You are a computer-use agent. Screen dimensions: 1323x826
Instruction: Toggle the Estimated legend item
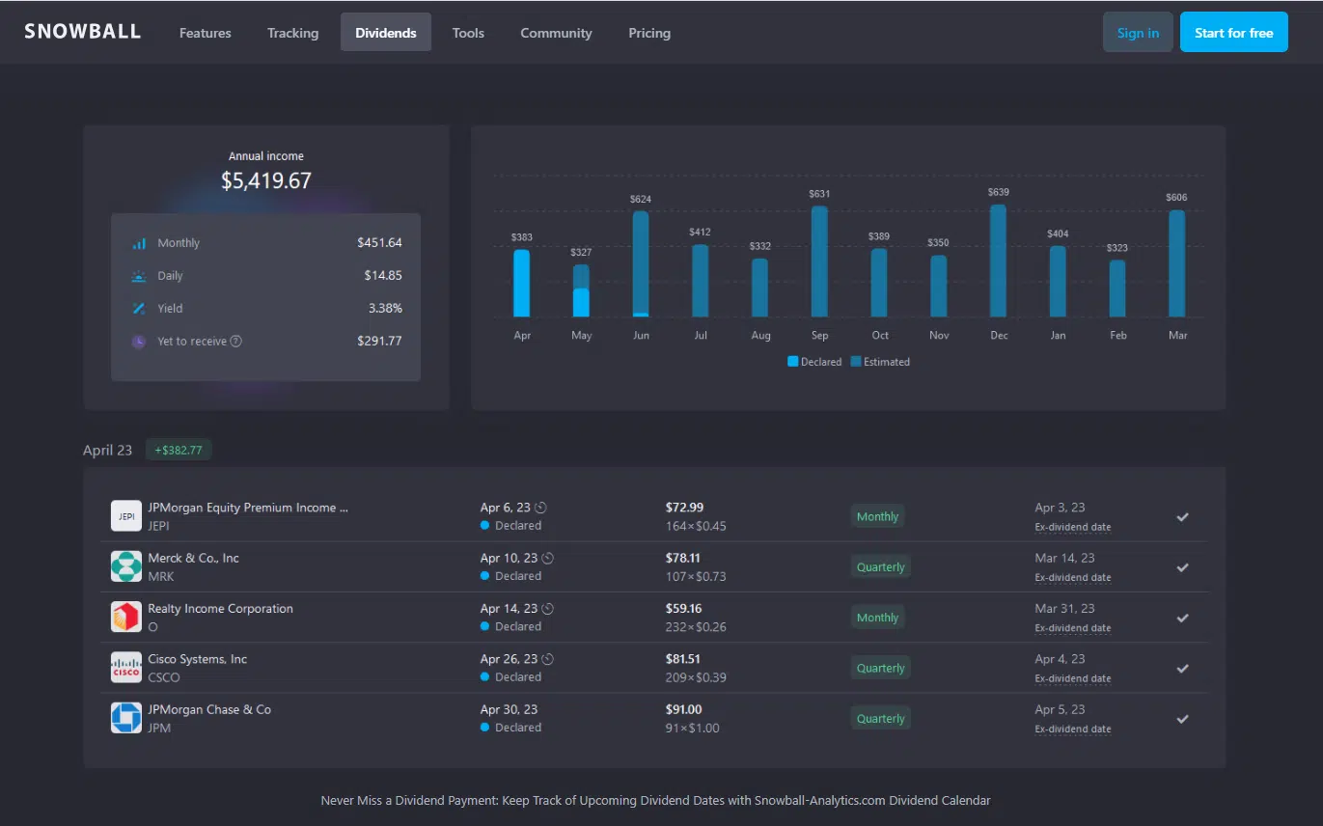tap(880, 362)
